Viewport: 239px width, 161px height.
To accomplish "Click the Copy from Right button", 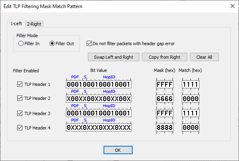I will (x=165, y=57).
